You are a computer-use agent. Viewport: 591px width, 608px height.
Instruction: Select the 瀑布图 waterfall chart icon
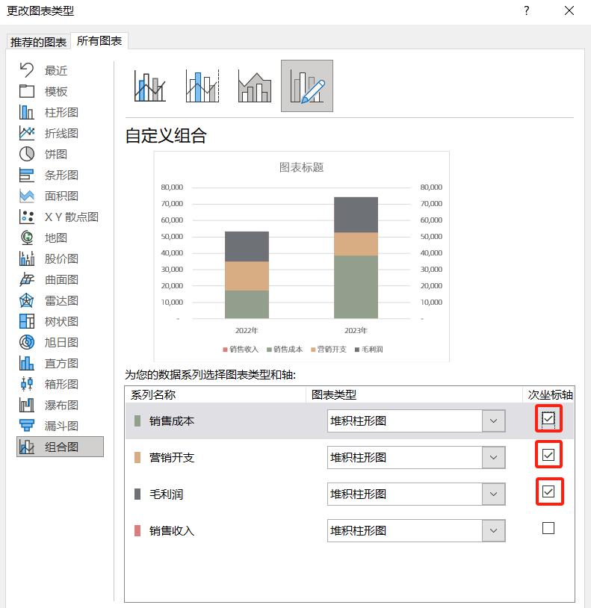(x=27, y=405)
